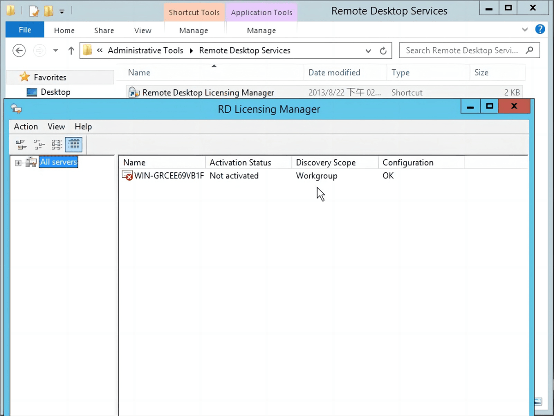Expand the All servers tree node
This screenshot has width=554, height=416.
[18, 163]
